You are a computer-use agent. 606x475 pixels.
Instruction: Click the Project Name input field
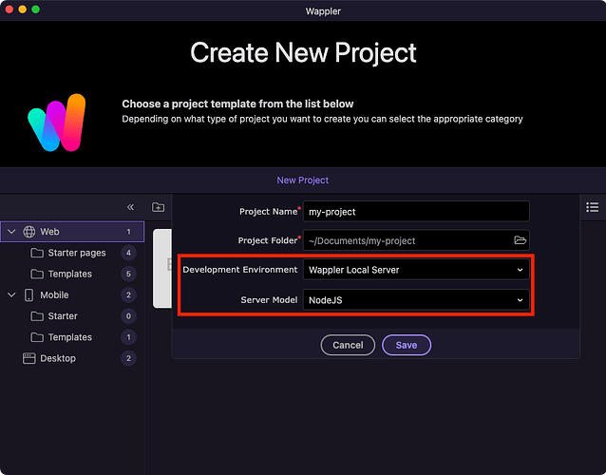tap(416, 211)
